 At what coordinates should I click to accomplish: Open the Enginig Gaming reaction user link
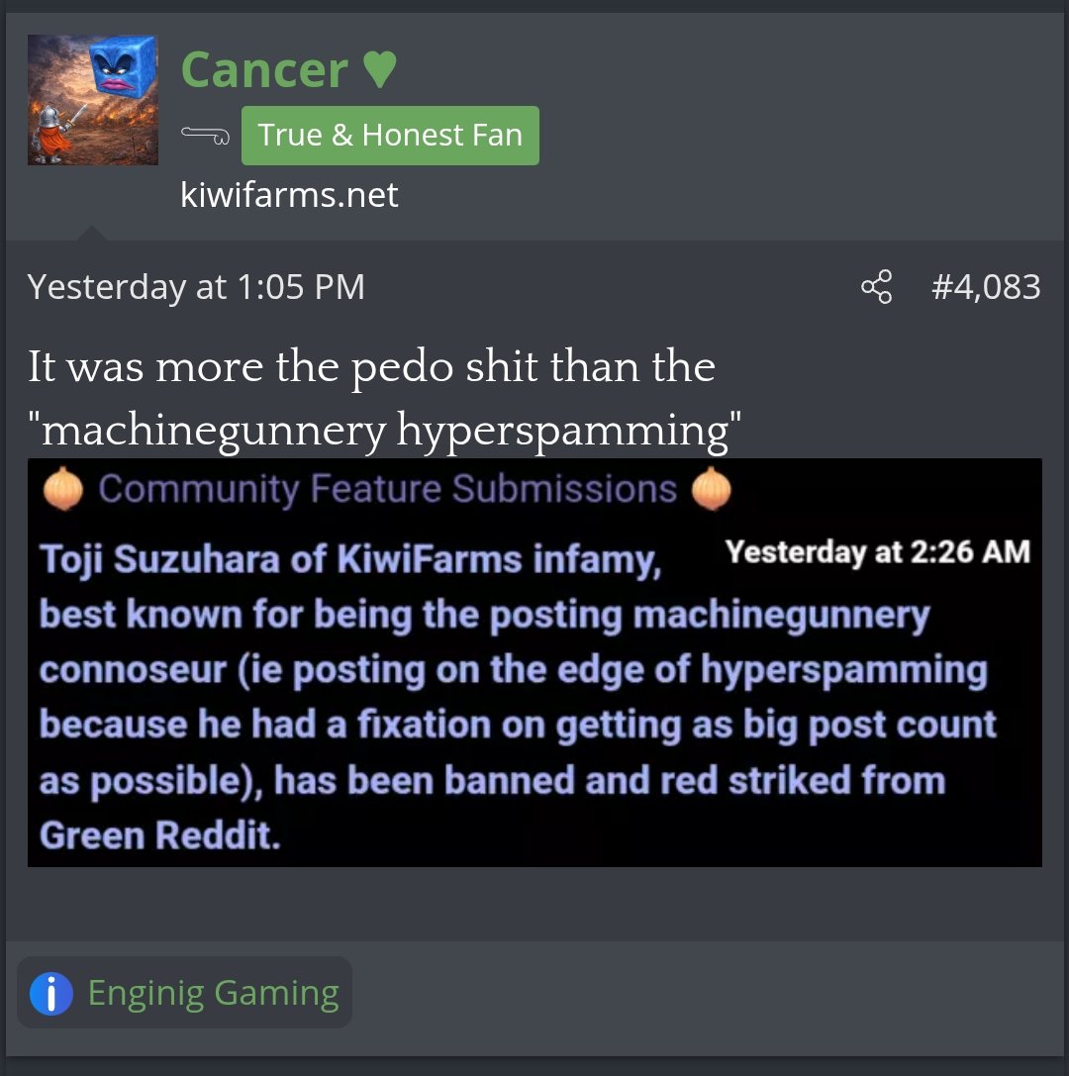pyautogui.click(x=214, y=993)
